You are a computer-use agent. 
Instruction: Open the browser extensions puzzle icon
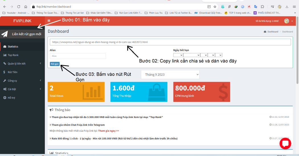(x=262, y=7)
